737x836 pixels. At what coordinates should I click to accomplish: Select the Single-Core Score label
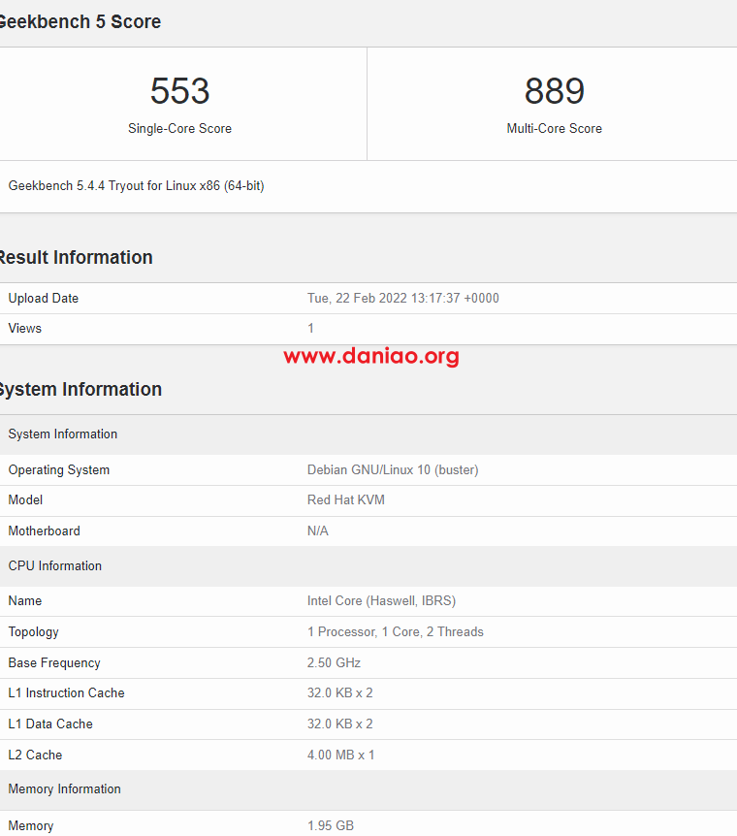(179, 128)
